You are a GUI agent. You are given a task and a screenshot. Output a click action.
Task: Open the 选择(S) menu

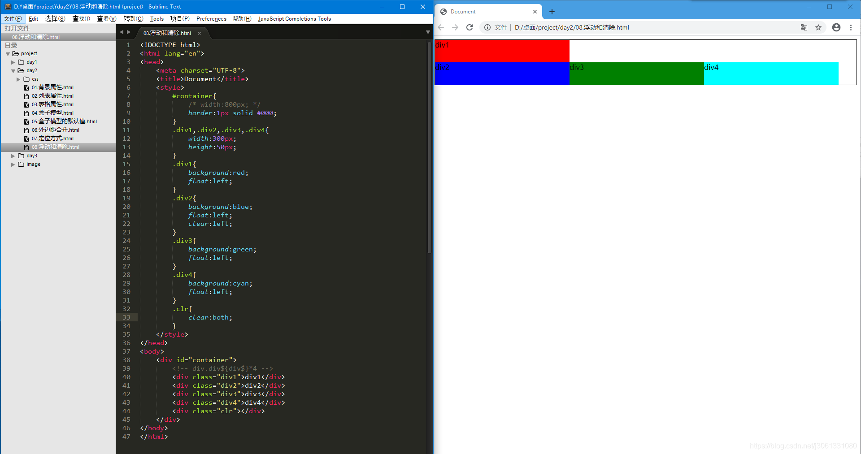(55, 19)
